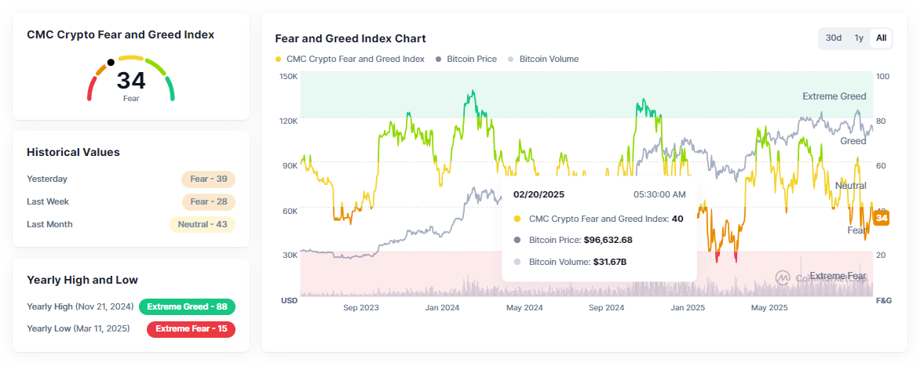Screen dimensions: 920x366
Task: Select the All time range tab
Action: (882, 38)
